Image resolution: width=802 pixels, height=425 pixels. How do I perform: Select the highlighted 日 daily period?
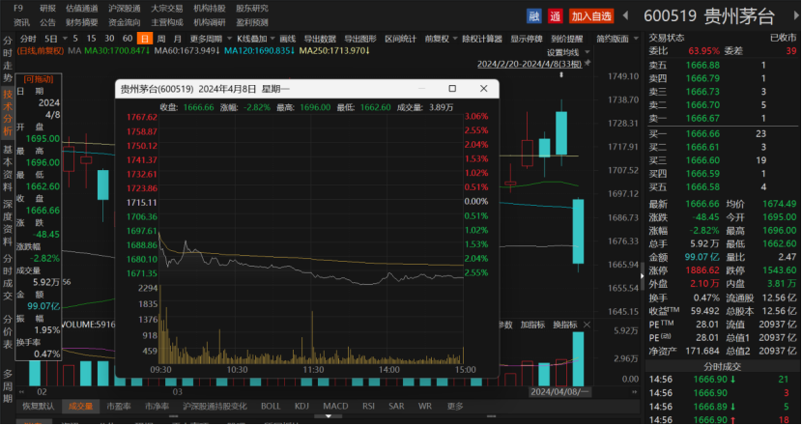click(145, 39)
